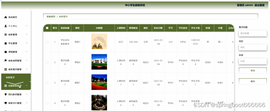
Task: Click the 学号6 cell
Action: coord(170,103)
